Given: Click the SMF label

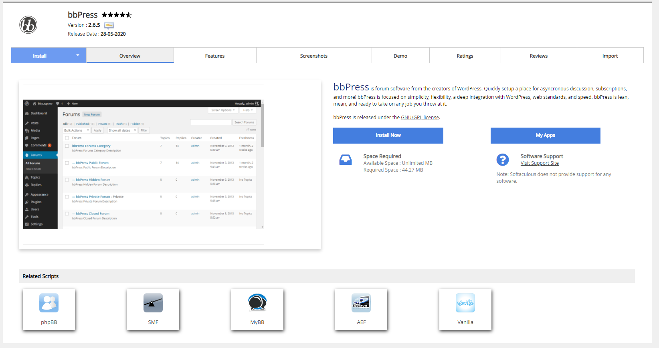Looking at the screenshot, I should point(153,322).
